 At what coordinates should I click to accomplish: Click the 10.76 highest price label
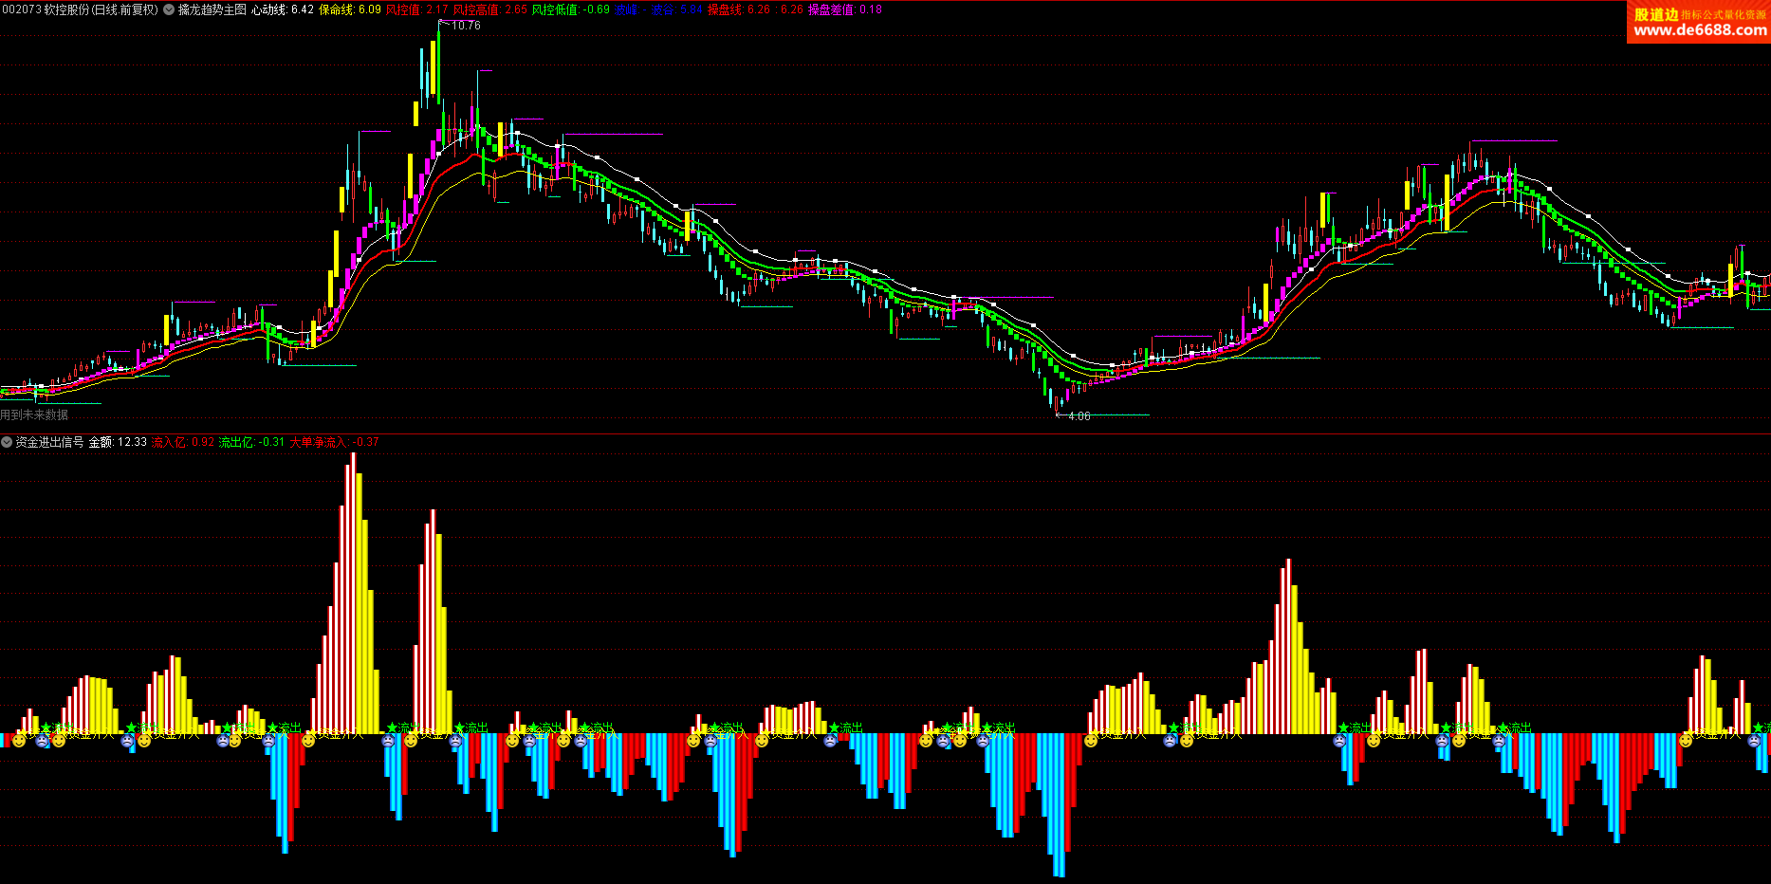(x=466, y=26)
